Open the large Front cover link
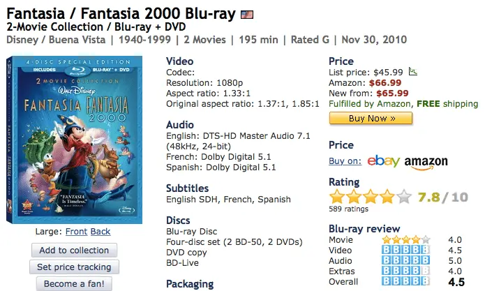This screenshot has height=291, width=485. coord(77,232)
